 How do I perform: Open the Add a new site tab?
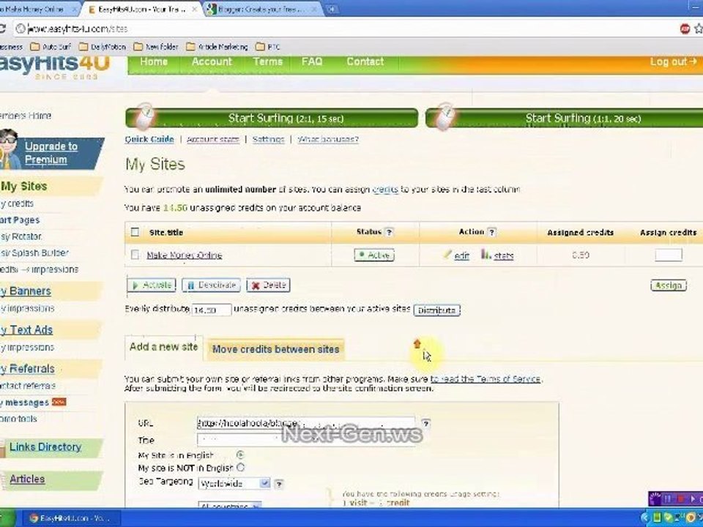163,347
